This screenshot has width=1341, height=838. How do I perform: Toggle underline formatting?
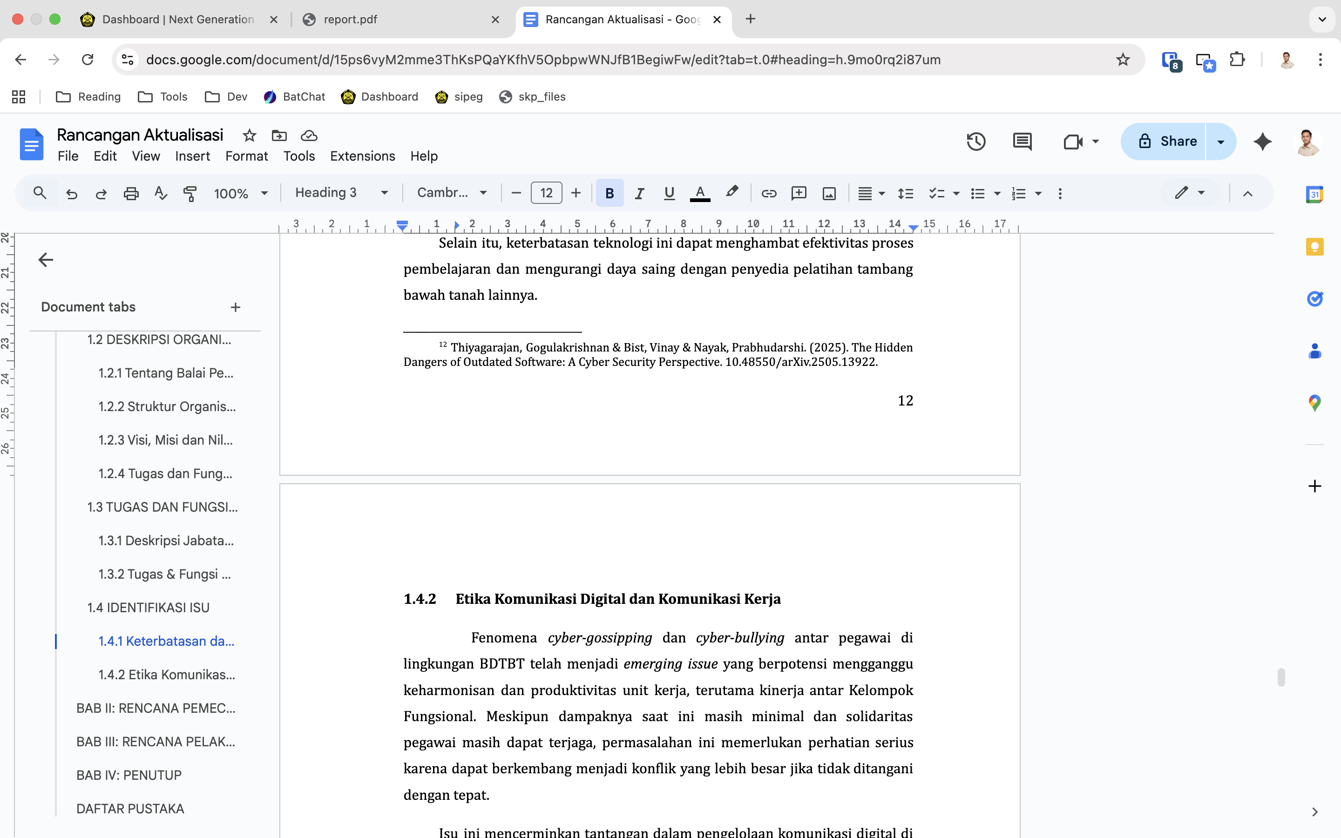(669, 193)
